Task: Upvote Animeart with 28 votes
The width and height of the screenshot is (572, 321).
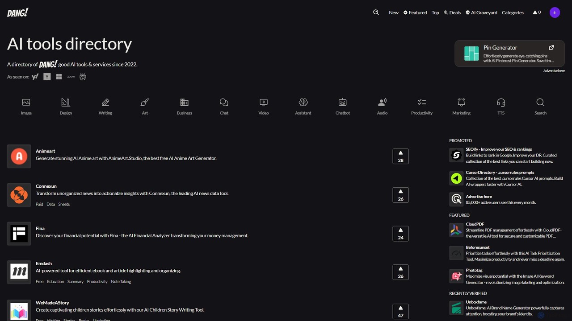Action: coord(400,156)
